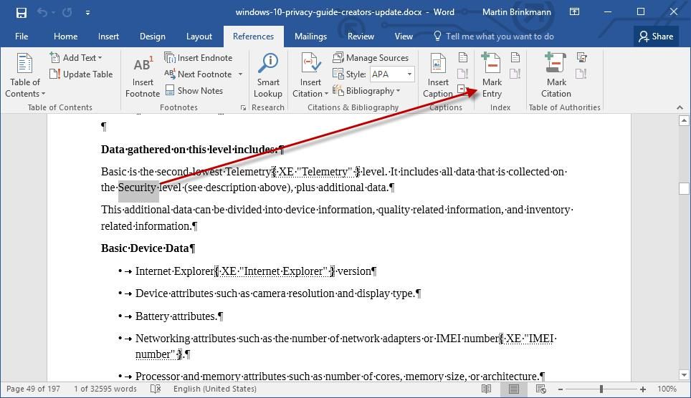Open the citation Style APA dropdown
This screenshot has width=691, height=398.
409,74
